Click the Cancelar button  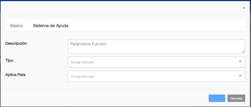tap(236, 98)
